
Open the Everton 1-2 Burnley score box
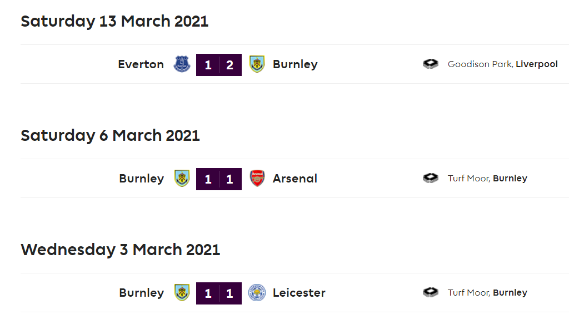(x=219, y=65)
